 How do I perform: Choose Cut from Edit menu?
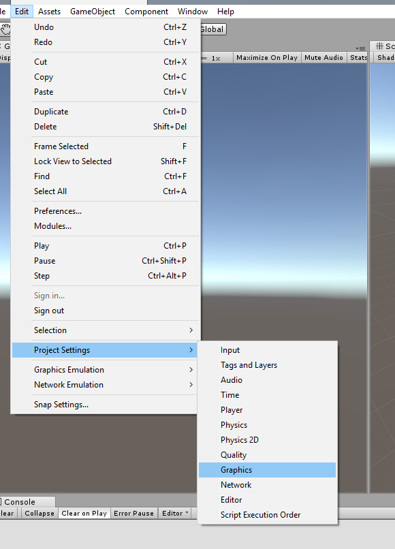106,62
